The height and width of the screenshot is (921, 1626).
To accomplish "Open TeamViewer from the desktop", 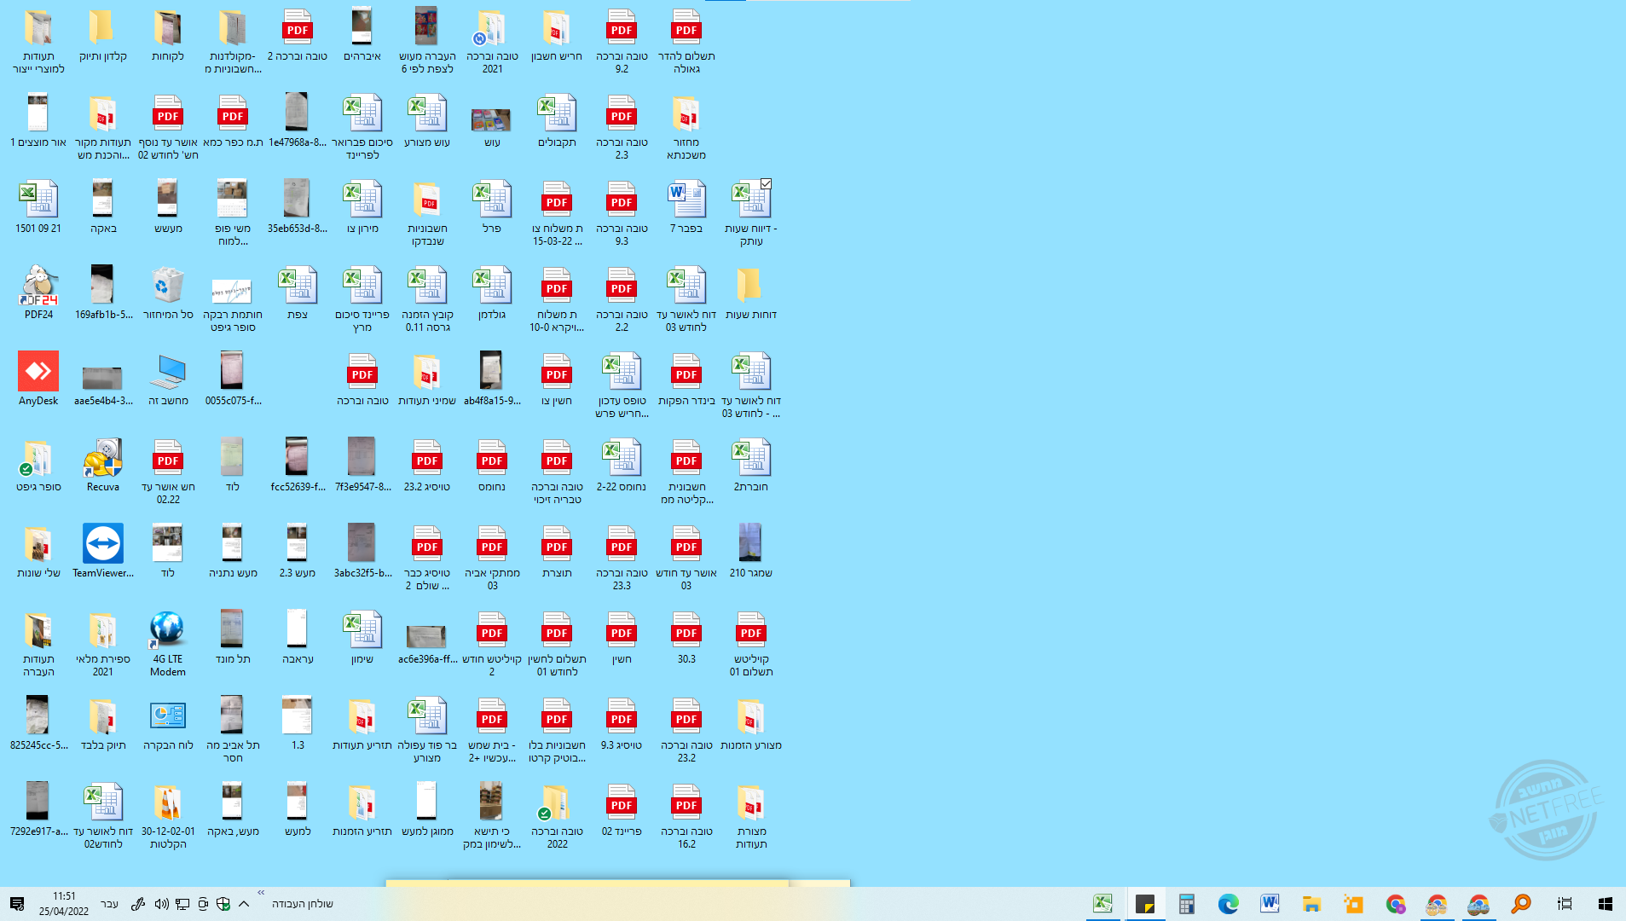I will (102, 543).
